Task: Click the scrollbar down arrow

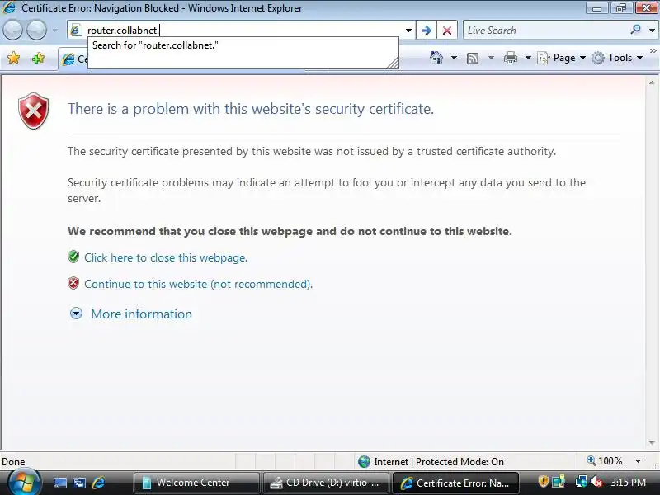Action: (x=652, y=442)
